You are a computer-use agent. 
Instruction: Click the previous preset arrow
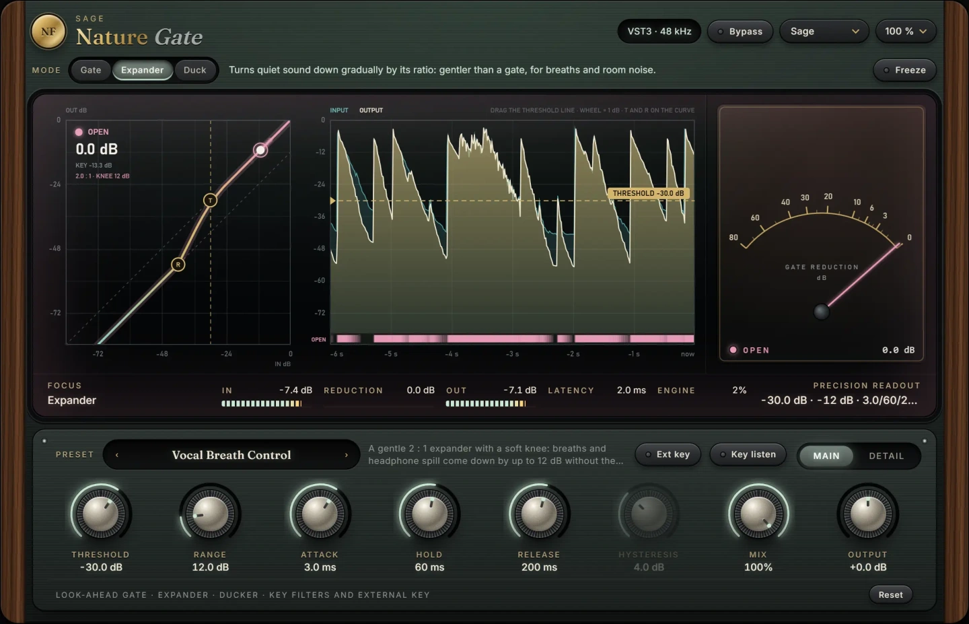tap(117, 455)
